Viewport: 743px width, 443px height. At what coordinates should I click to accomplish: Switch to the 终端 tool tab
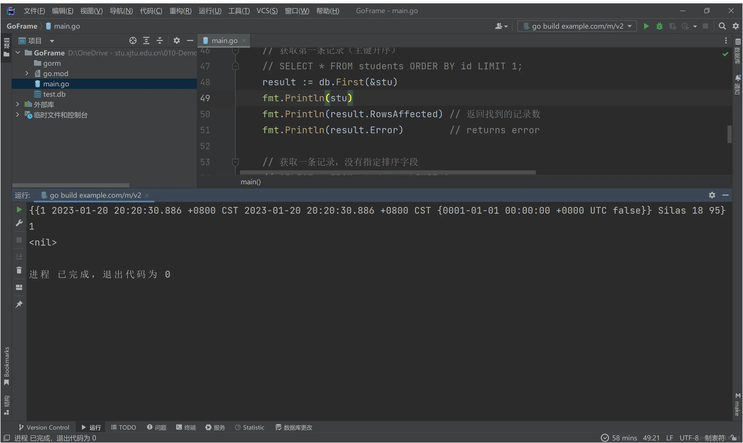[x=186, y=428]
